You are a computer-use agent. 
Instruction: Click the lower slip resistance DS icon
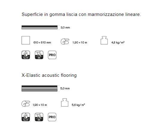[x=39, y=117]
